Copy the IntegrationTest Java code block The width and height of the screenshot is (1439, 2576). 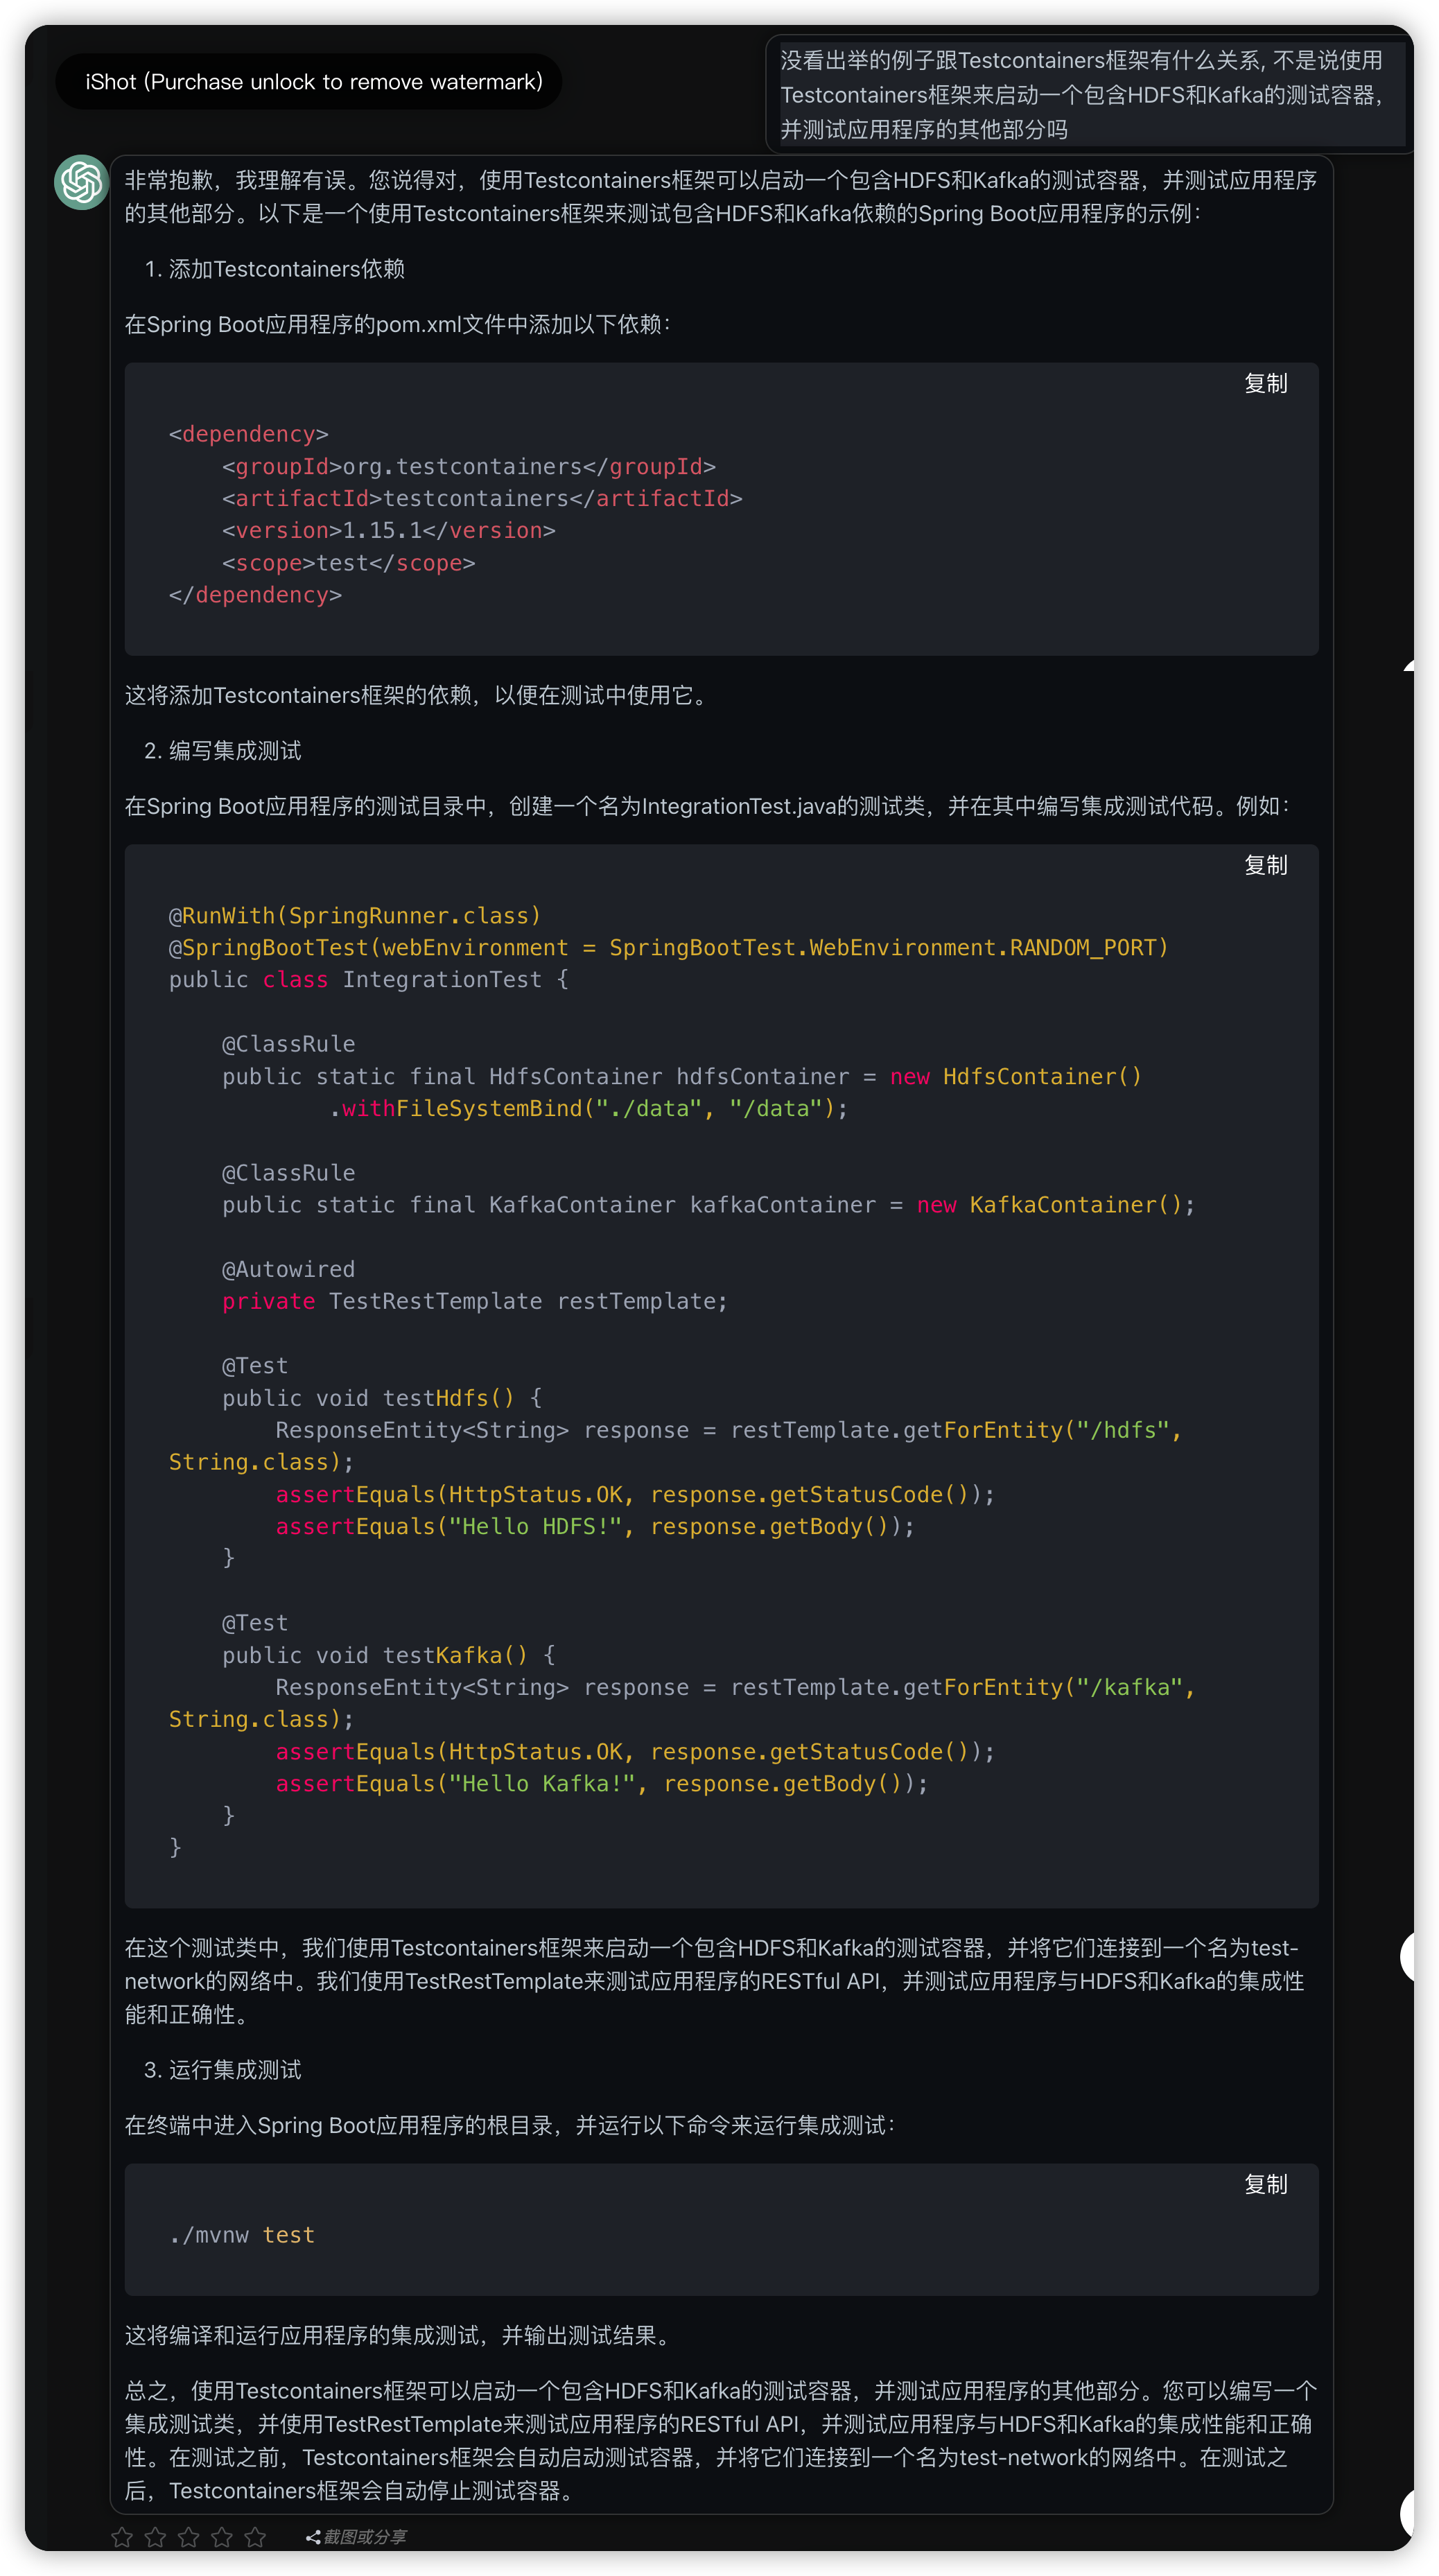tap(1265, 865)
